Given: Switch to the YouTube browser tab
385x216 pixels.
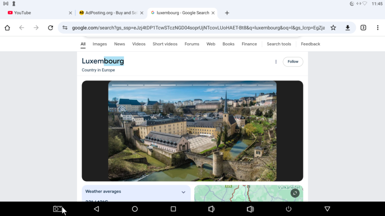Looking at the screenshot, I should 38,13.
